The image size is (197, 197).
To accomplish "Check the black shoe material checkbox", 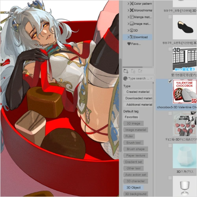I will tap(170, 17).
